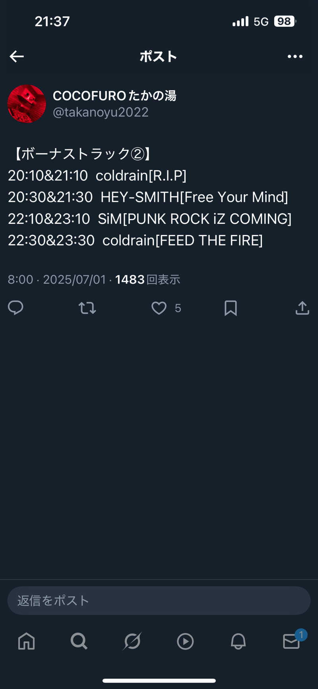Repost this post

coord(87,308)
